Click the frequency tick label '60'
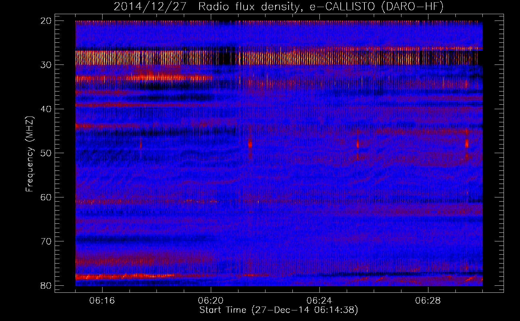 46,197
